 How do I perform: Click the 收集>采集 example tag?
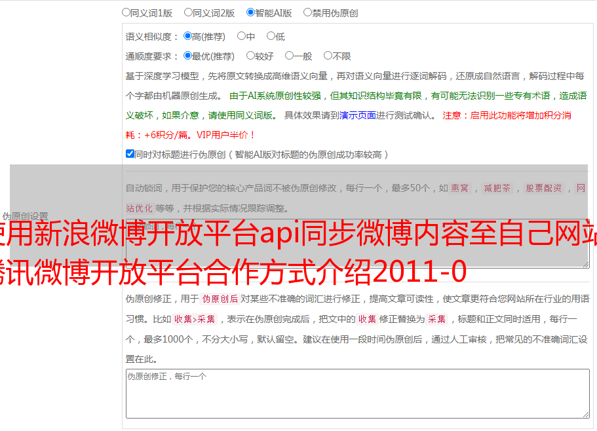(x=195, y=319)
